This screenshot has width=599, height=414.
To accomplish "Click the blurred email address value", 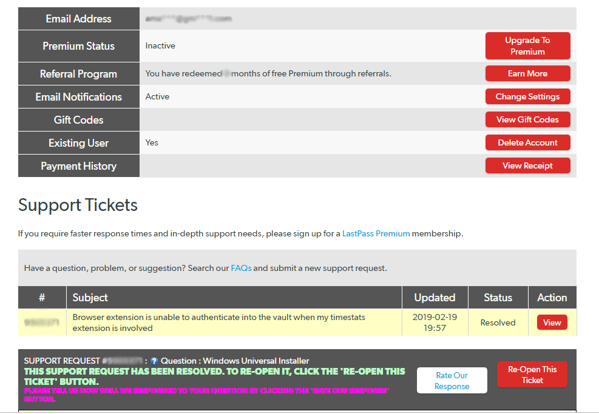I will pyautogui.click(x=188, y=18).
